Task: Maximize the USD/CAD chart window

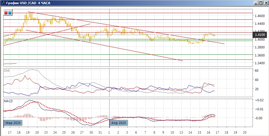Action: pos(260,3)
